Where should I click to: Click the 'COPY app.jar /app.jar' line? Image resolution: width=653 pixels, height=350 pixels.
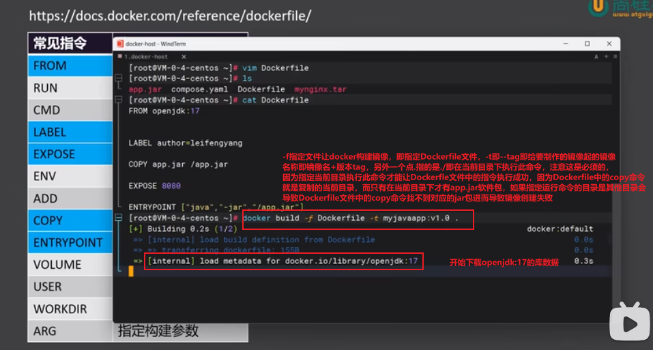click(178, 164)
